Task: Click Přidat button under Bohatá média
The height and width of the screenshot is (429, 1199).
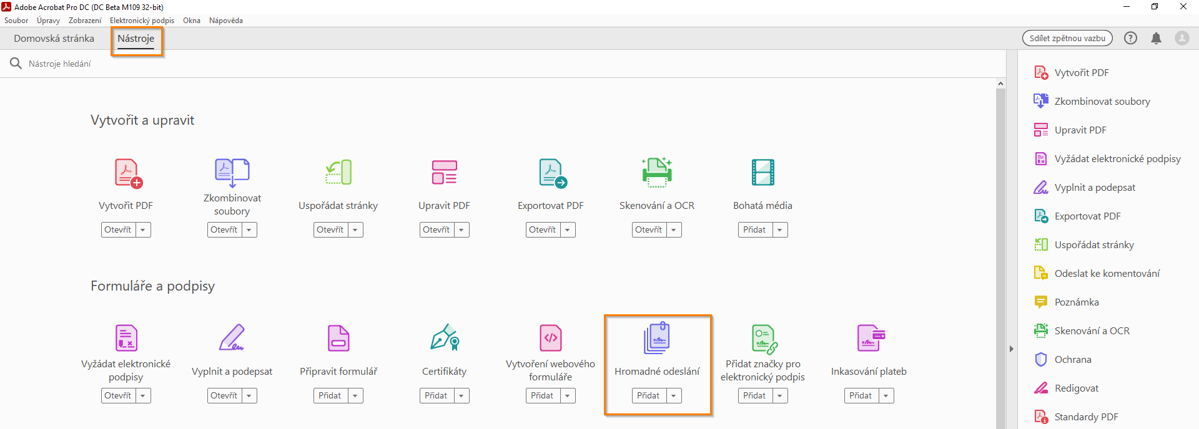Action: point(756,230)
